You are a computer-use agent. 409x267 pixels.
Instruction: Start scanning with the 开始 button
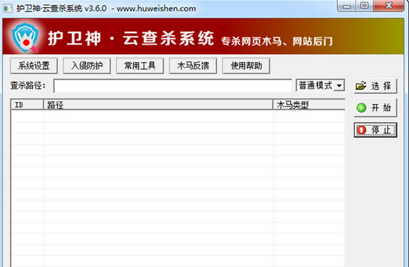(375, 108)
